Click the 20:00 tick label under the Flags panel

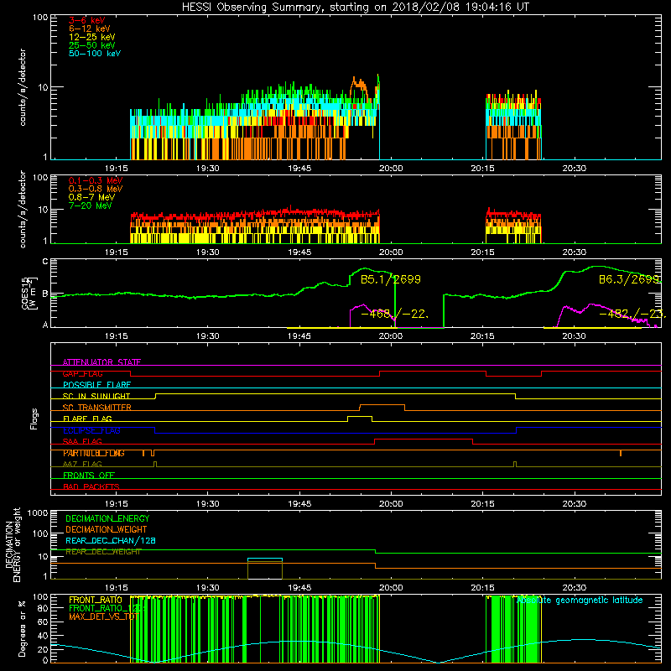click(x=391, y=504)
